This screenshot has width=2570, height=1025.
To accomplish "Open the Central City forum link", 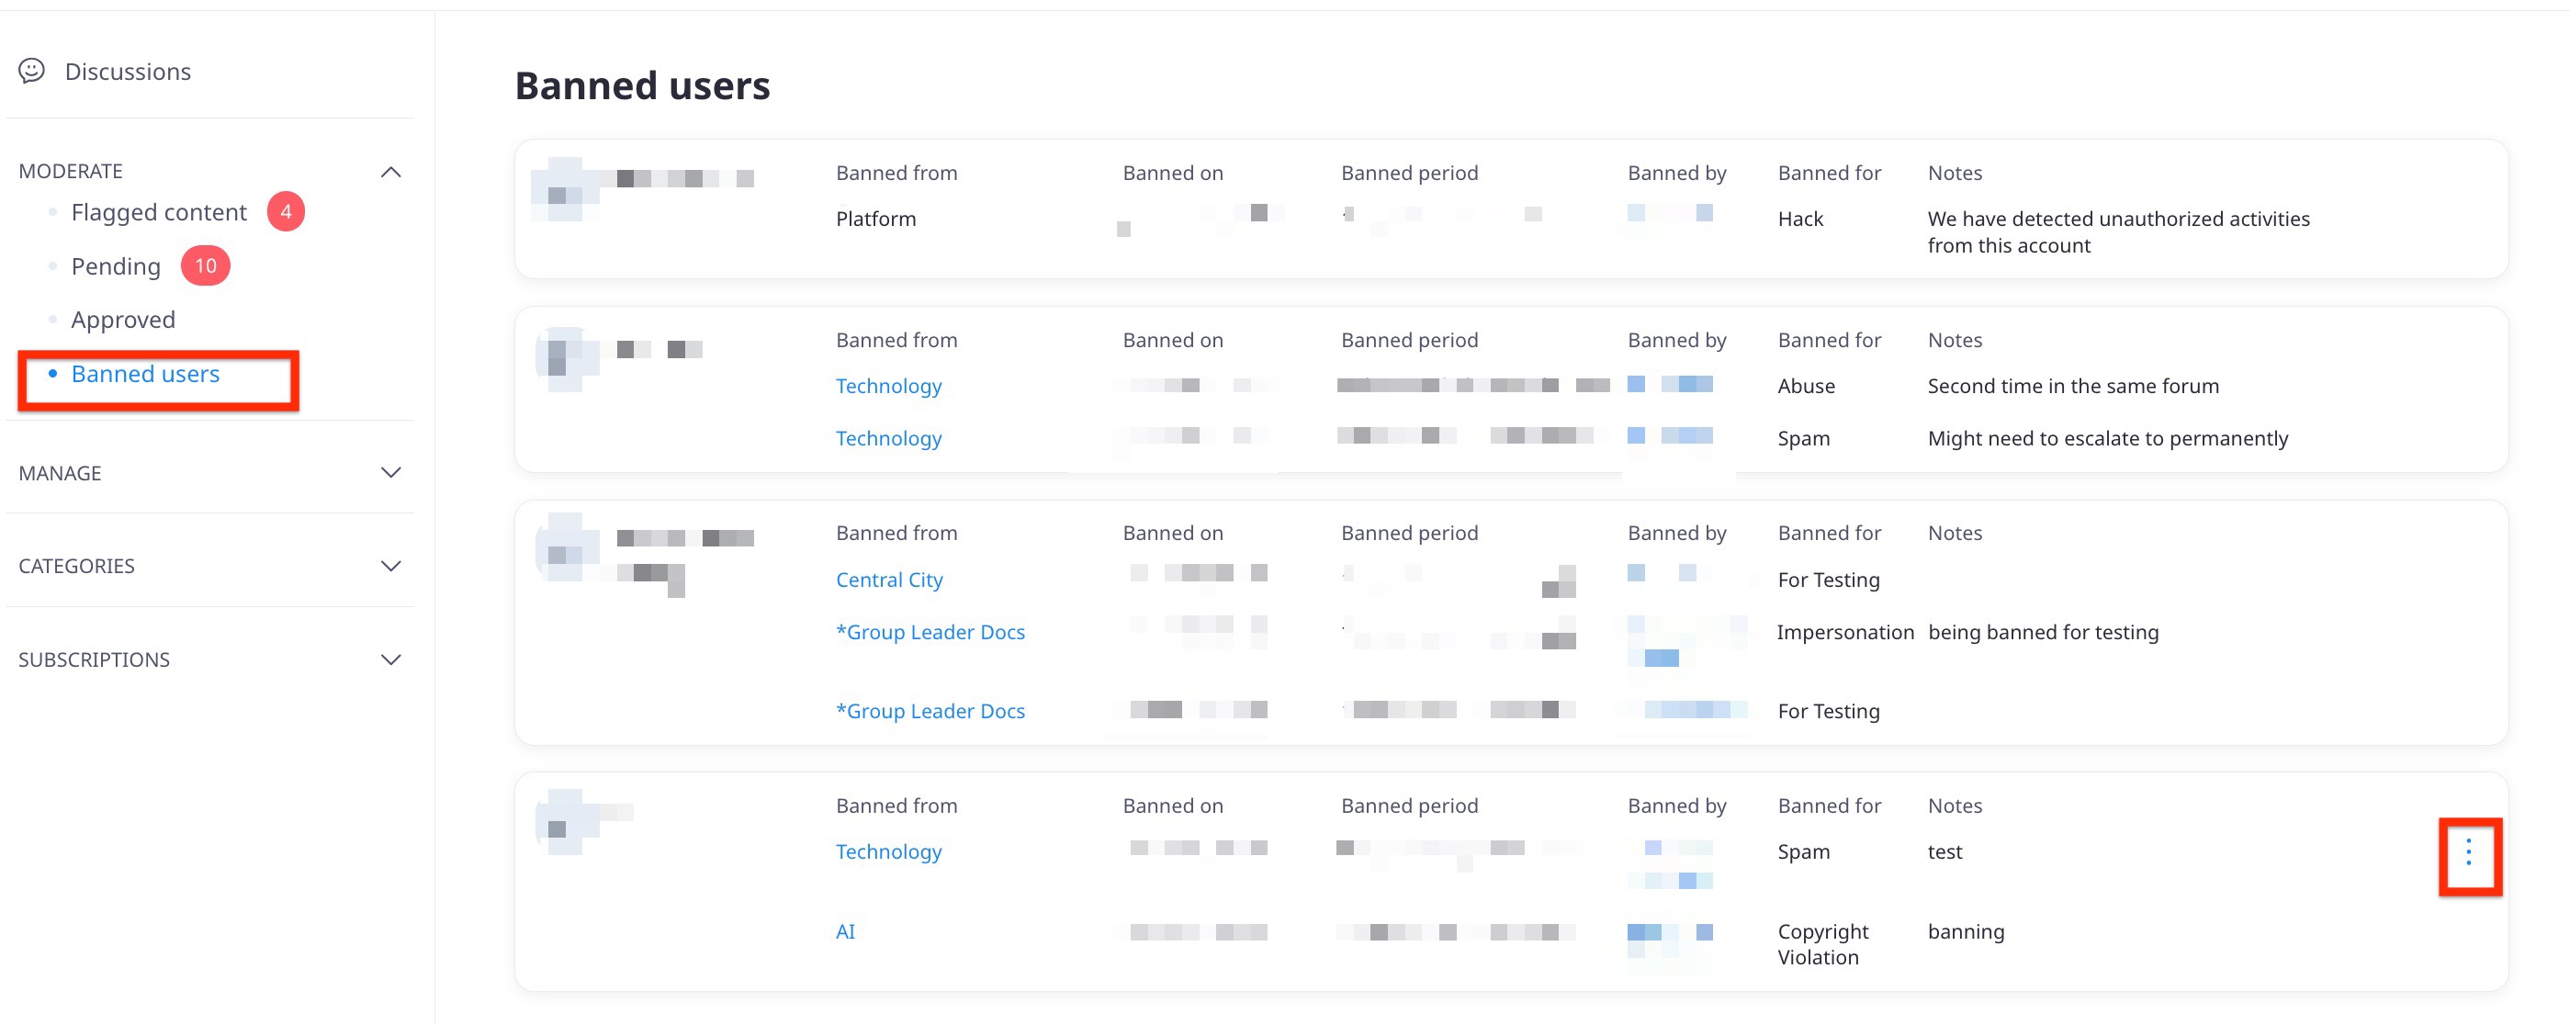I will tap(889, 580).
